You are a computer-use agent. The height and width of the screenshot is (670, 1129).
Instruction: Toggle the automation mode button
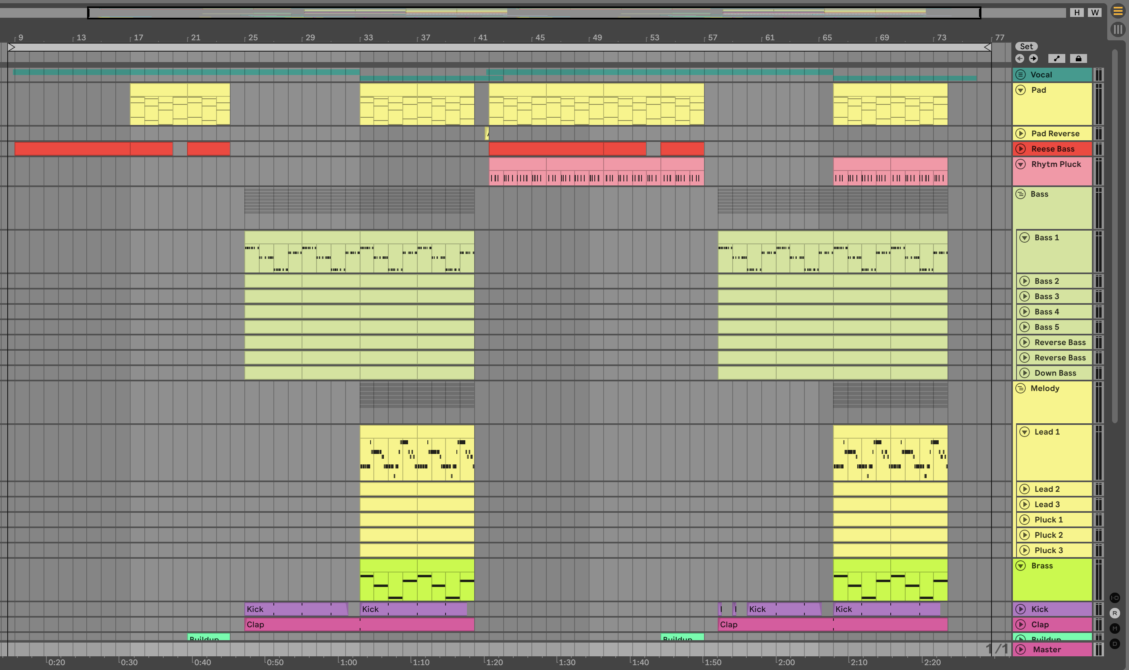pos(1056,59)
